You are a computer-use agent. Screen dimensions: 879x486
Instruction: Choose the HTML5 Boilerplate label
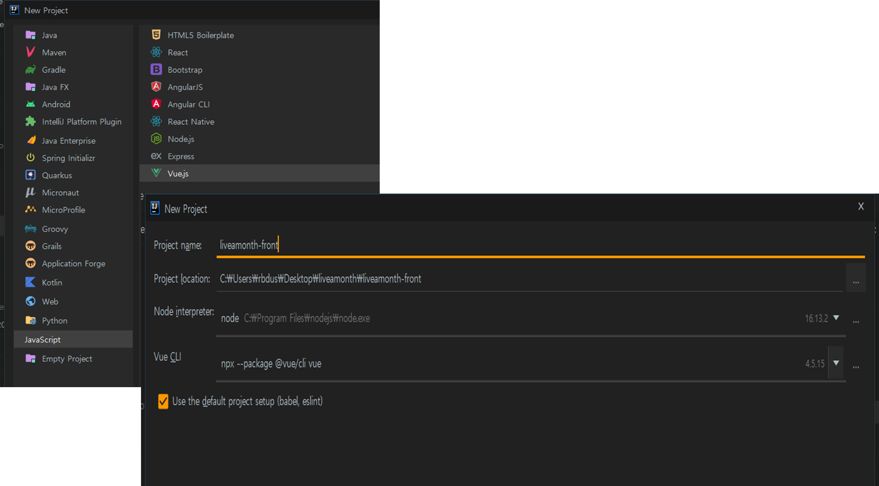tap(201, 35)
